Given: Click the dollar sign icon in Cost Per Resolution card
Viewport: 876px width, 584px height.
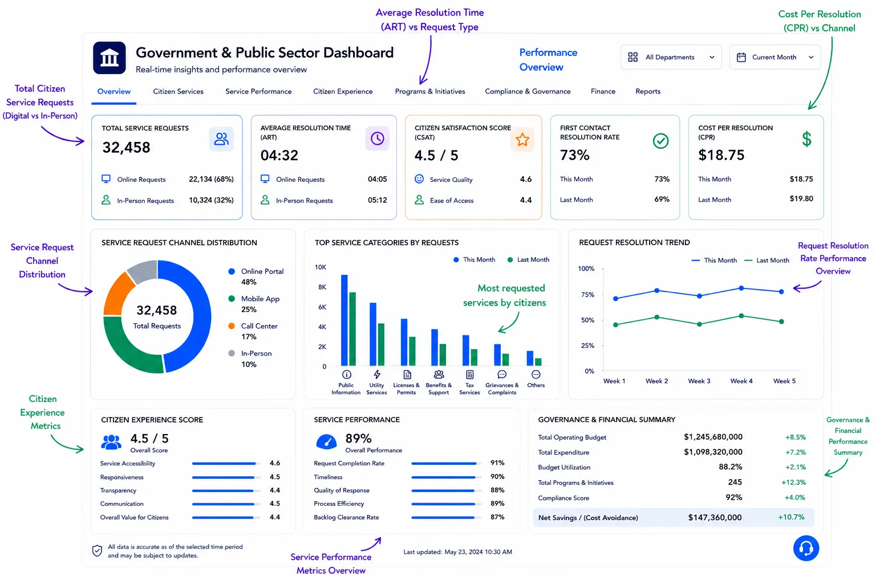Looking at the screenshot, I should click(806, 139).
